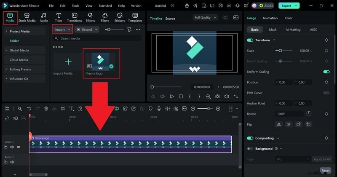Open the Stickers tab
Screen dimensions: 337x177
(x=120, y=18)
